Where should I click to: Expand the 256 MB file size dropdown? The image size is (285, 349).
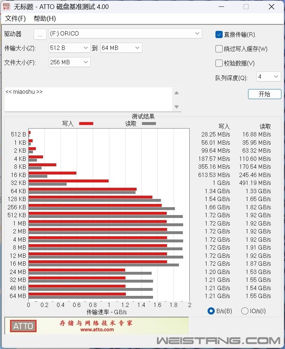pos(86,62)
